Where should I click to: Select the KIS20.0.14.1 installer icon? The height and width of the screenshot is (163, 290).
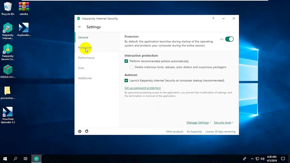click(8, 72)
